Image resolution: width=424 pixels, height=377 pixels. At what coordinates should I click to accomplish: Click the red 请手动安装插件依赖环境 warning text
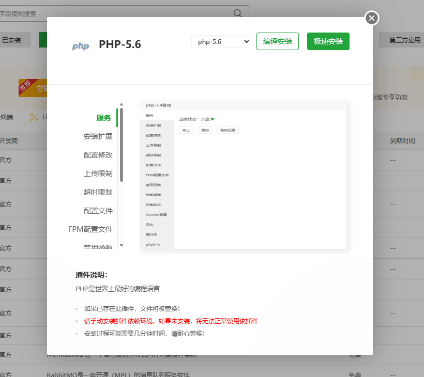[171, 321]
